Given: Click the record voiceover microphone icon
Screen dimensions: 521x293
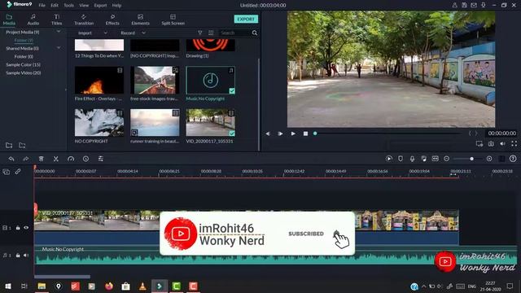Looking at the screenshot, I should click(x=412, y=159).
